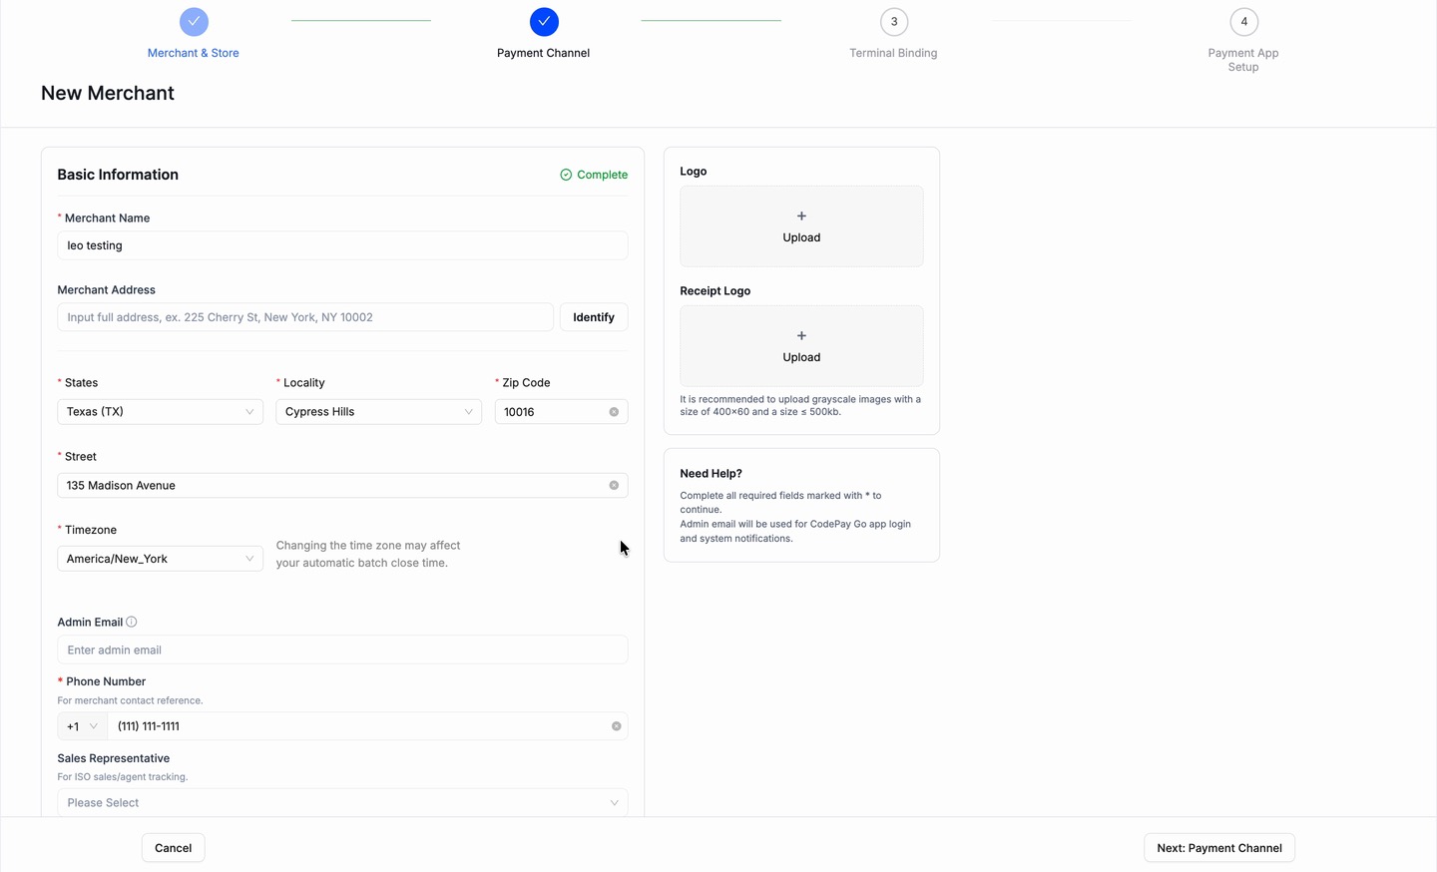Click the Enter admin email input field

[x=342, y=650]
